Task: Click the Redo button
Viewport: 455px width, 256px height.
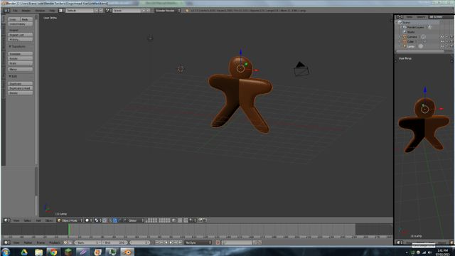Action: tap(26, 19)
